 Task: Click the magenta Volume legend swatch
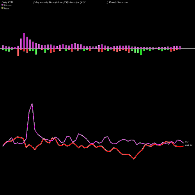click(2, 5)
